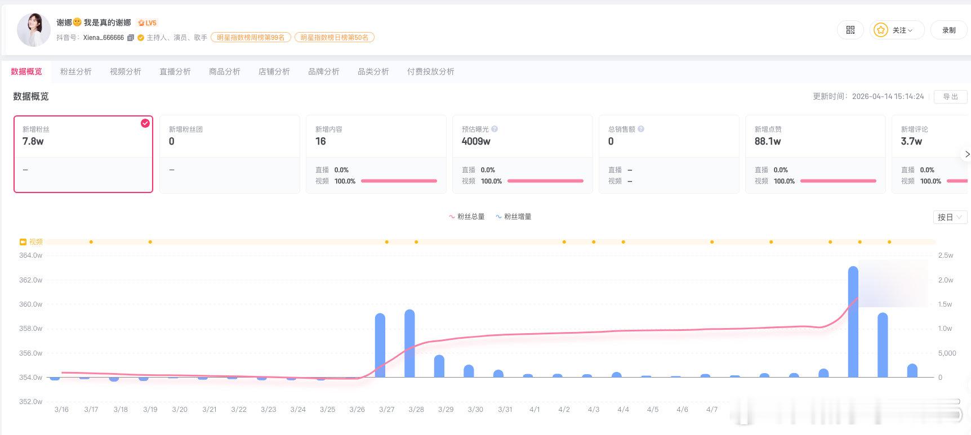This screenshot has width=971, height=435.
Task: Open the 品牌分析 tab
Action: [324, 71]
